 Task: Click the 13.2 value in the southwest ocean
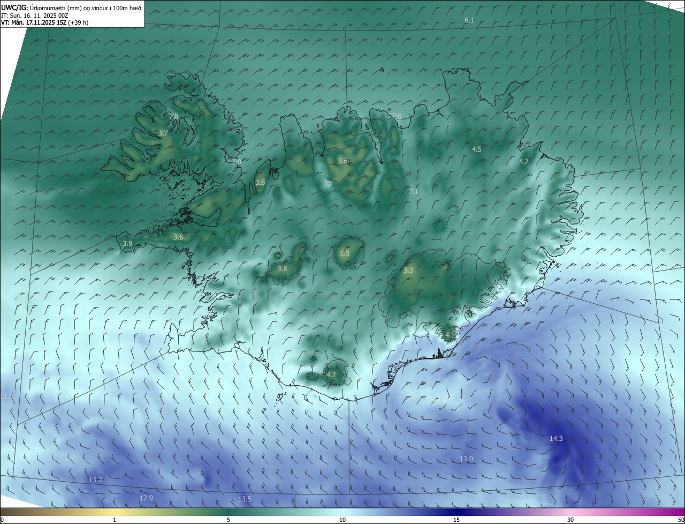pos(96,480)
